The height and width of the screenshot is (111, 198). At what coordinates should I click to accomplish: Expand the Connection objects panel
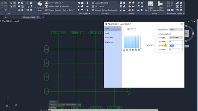tap(176, 14)
